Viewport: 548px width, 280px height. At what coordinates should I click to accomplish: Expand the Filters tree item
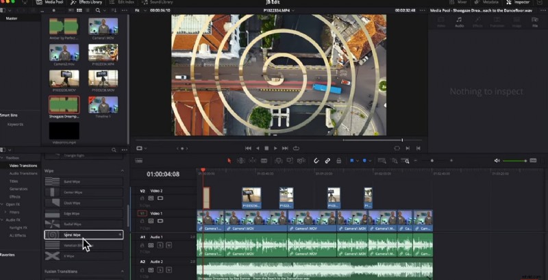[5, 212]
